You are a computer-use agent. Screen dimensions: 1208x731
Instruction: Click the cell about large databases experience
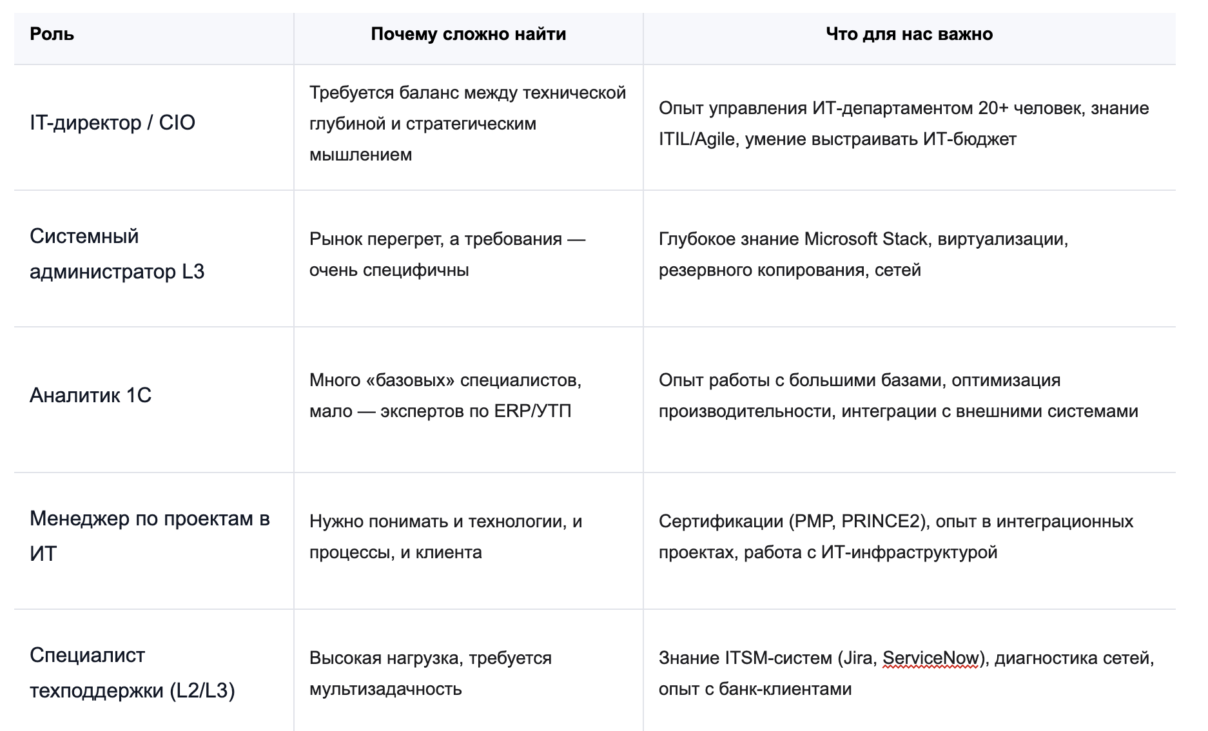point(898,396)
